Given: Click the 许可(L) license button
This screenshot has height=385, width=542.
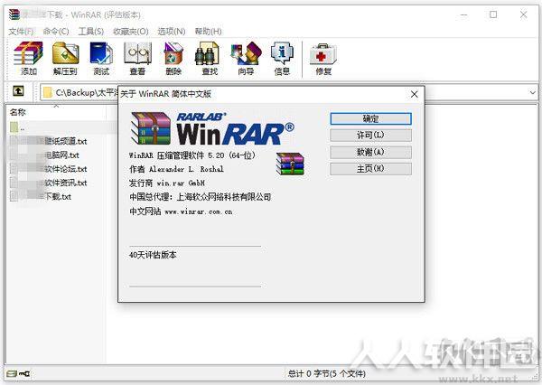Looking at the screenshot, I should (370, 136).
